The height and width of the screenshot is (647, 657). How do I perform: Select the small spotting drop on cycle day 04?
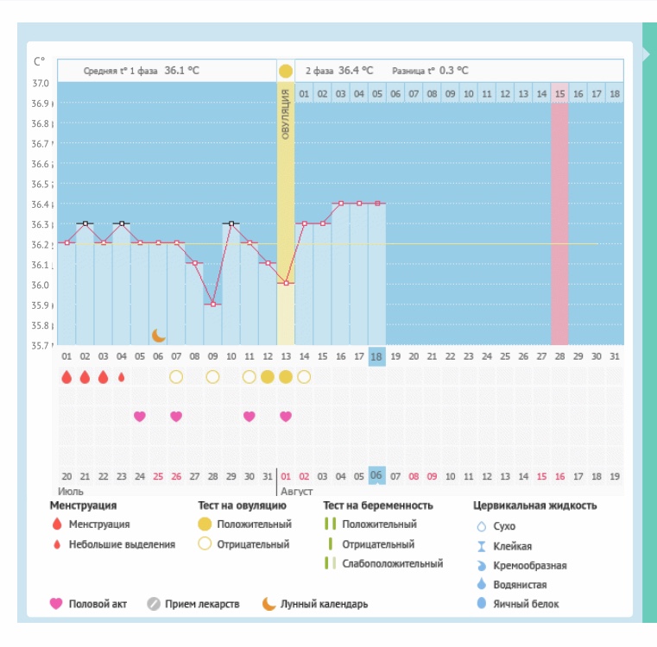[x=121, y=377]
